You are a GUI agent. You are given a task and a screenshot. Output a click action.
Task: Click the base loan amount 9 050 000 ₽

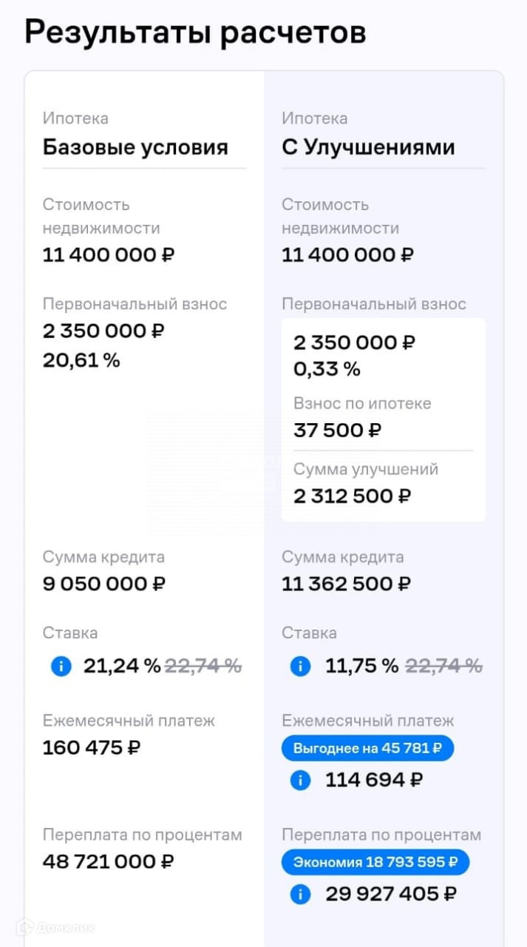[104, 584]
